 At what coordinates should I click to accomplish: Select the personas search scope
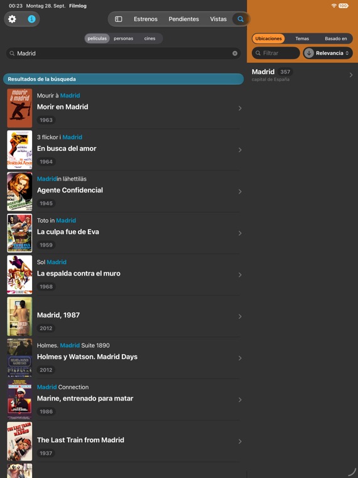(123, 38)
